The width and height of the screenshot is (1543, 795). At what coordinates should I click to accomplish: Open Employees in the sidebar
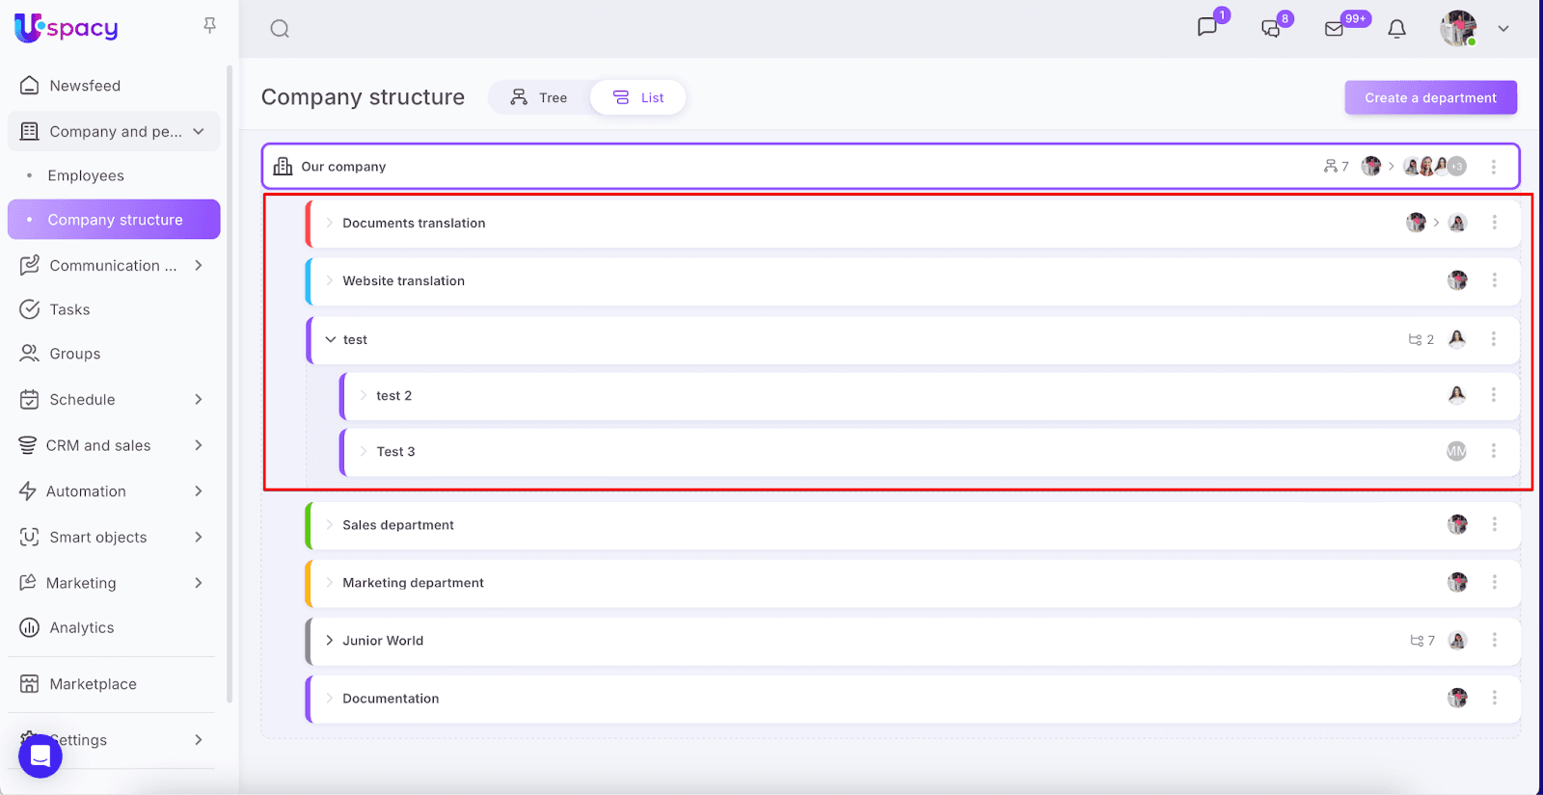click(x=86, y=175)
